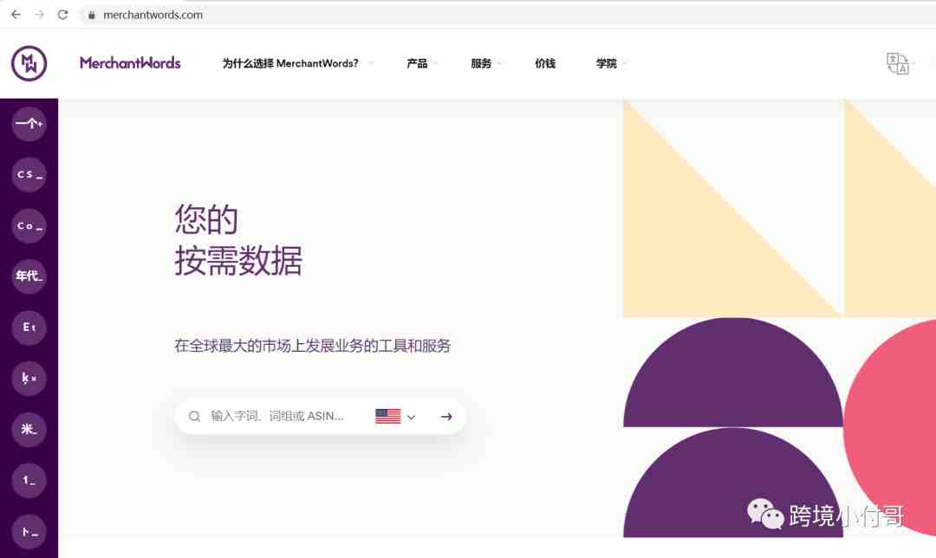Click the translate language icon
The image size is (936, 558).
(897, 63)
